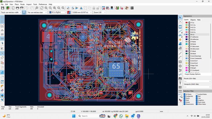
Task: Click the In2.Cu orange color swatch
Action: [x=186, y=27]
